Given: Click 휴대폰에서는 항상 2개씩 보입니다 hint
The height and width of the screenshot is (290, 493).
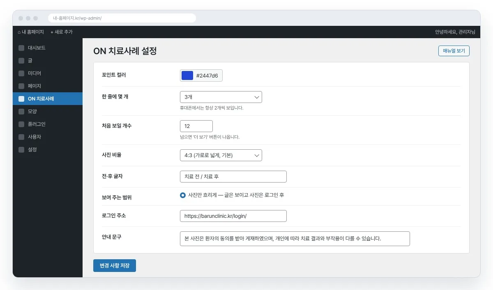Looking at the screenshot, I should (212, 108).
